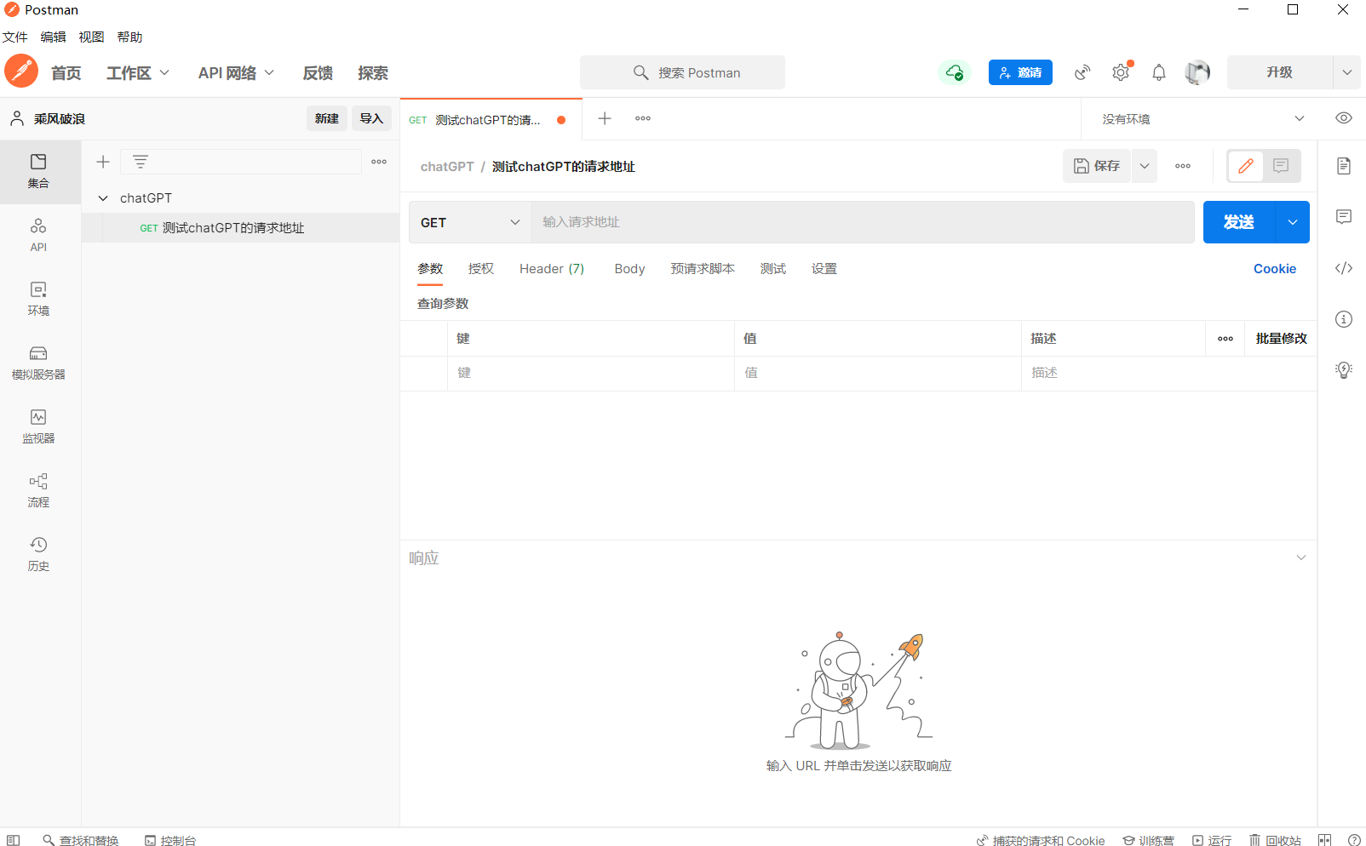Open the GET method dropdown
The width and height of the screenshot is (1366, 846).
tap(470, 222)
